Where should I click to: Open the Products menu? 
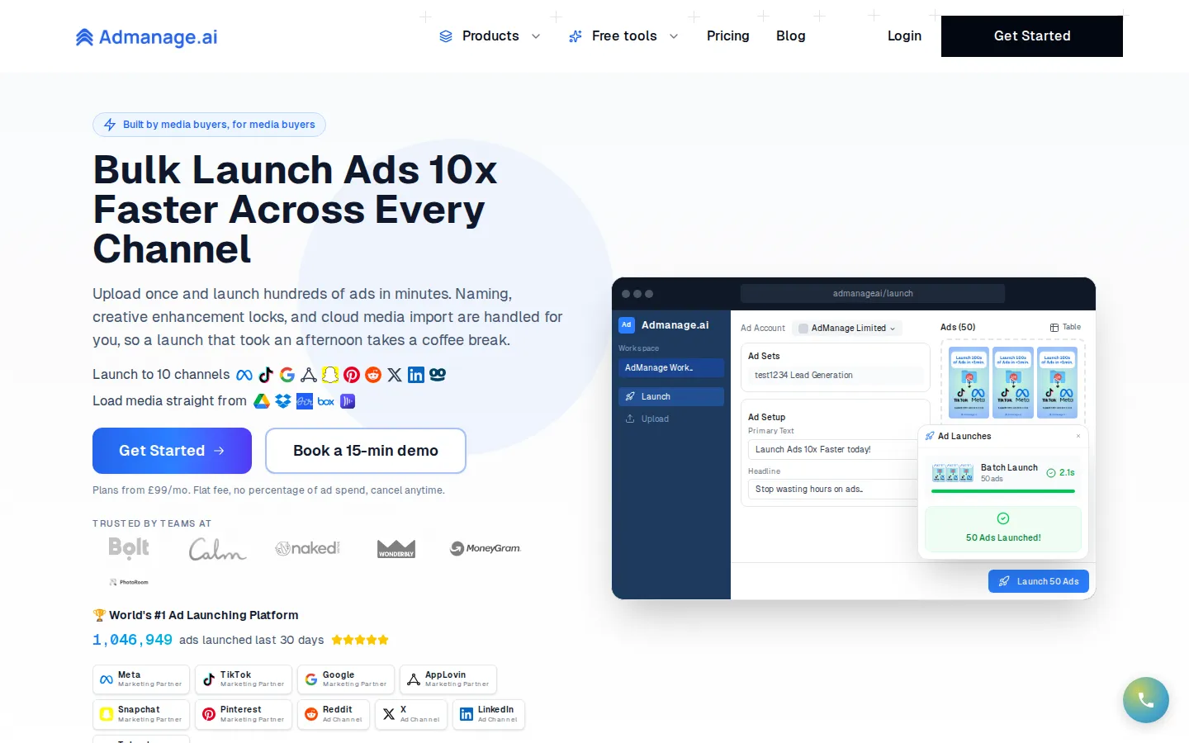click(490, 36)
